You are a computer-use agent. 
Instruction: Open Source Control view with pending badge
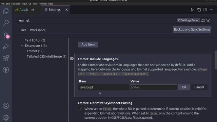(6, 35)
